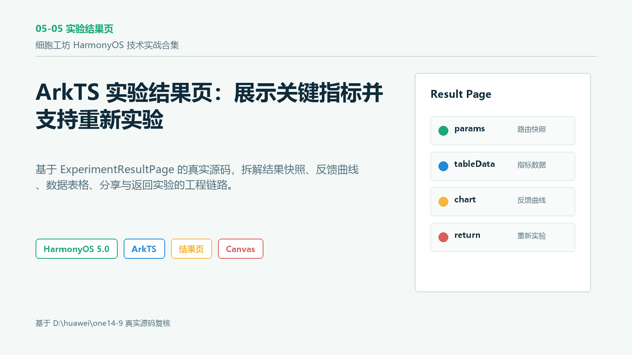Select the Canvas tag
This screenshot has width=632, height=355.
pyautogui.click(x=241, y=249)
